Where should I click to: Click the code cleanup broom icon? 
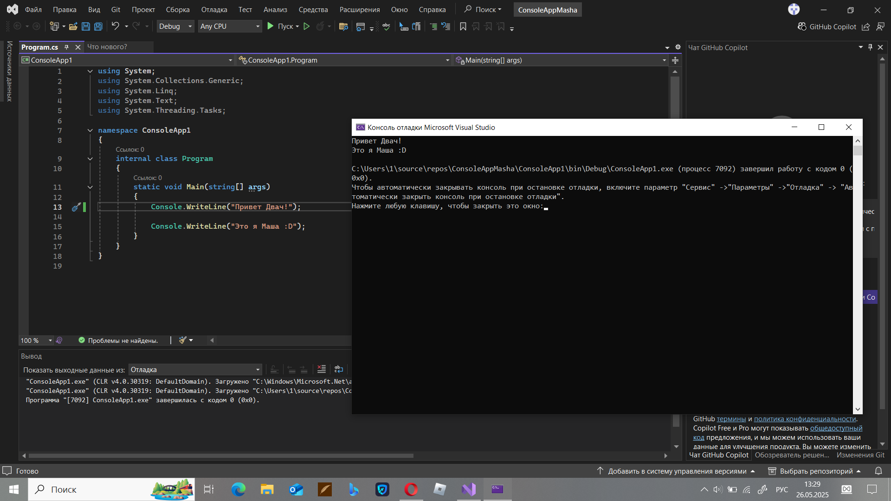pos(183,340)
